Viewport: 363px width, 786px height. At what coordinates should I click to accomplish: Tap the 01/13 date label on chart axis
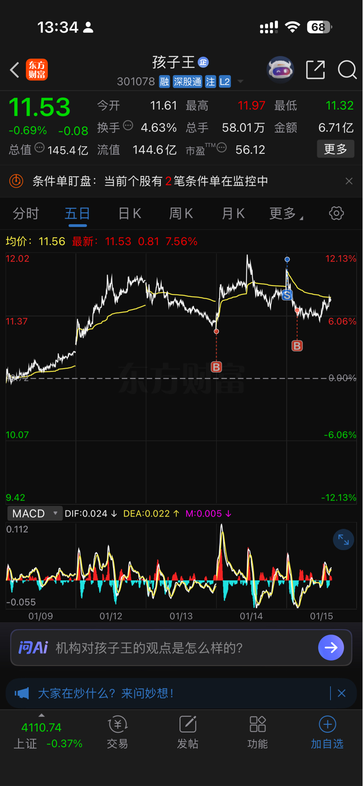181,617
